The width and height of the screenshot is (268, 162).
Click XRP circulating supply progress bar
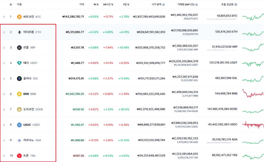(222, 50)
